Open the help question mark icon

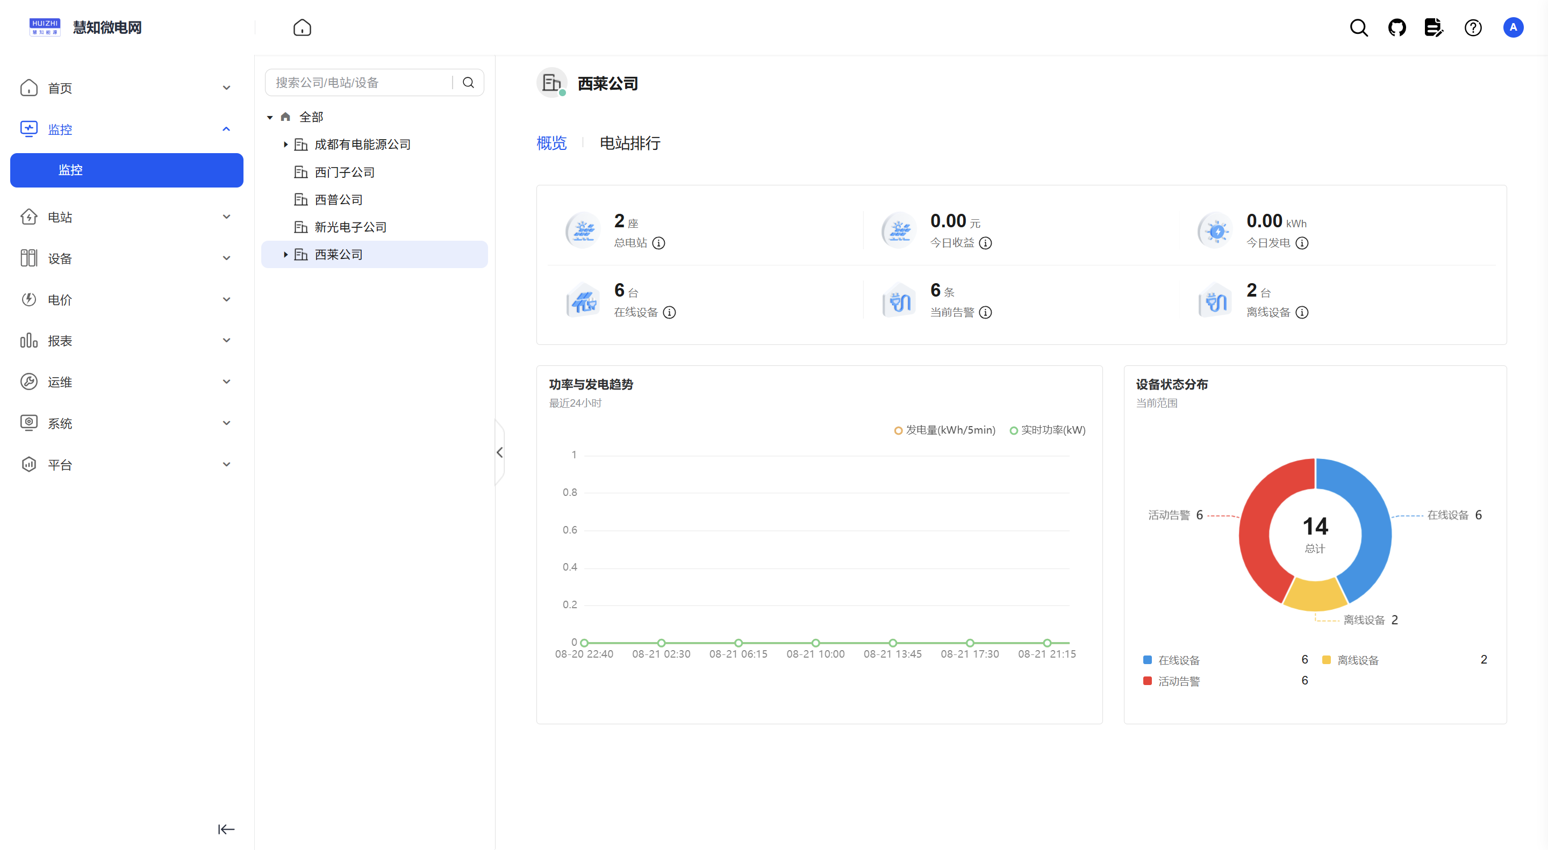[1473, 27]
